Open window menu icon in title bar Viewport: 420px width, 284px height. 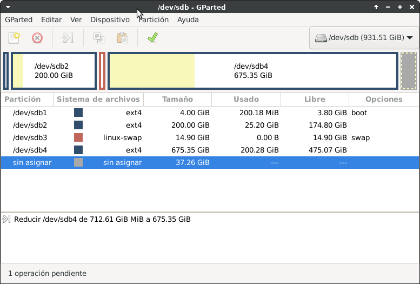tap(6, 7)
